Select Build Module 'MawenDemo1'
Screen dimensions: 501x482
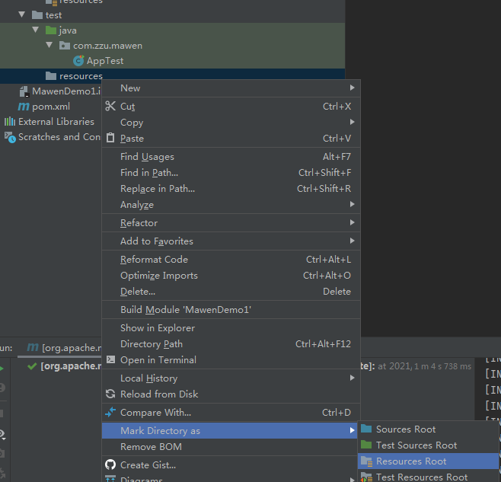point(231,309)
